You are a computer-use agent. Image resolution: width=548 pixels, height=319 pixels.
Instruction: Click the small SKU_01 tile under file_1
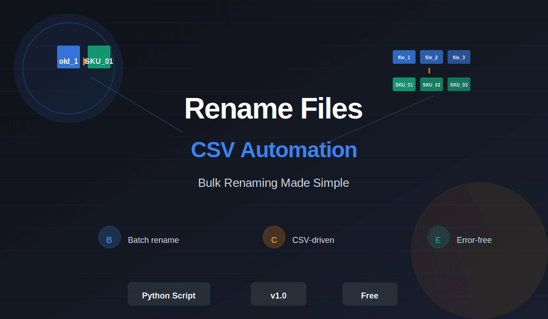404,84
